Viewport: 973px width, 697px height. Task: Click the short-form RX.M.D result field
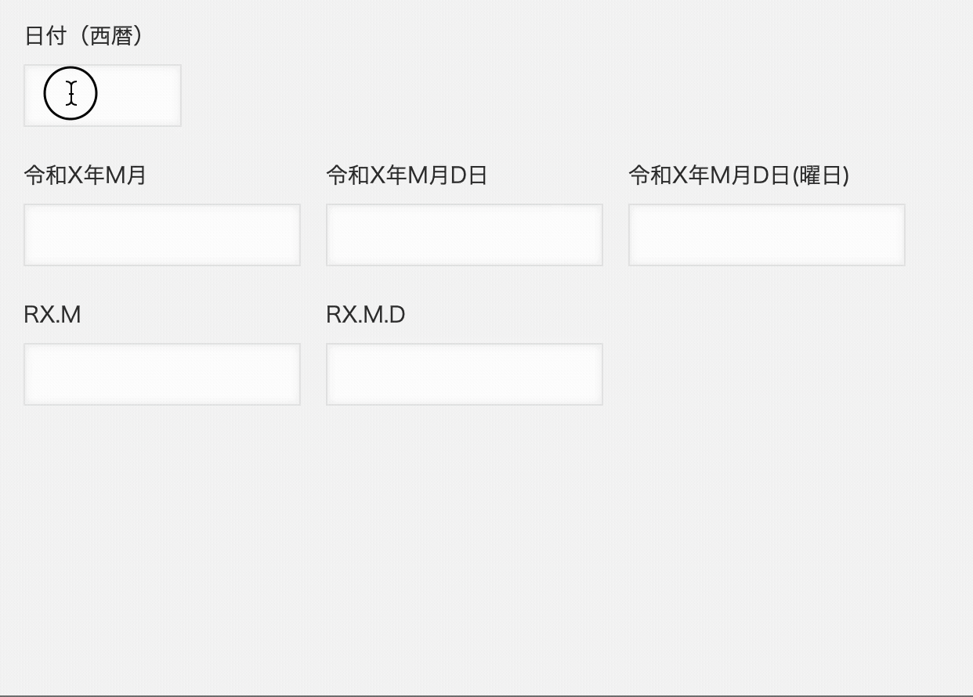coord(464,374)
